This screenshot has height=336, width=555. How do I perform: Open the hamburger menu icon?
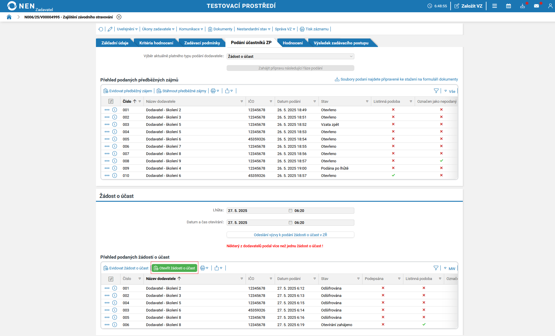tap(494, 6)
